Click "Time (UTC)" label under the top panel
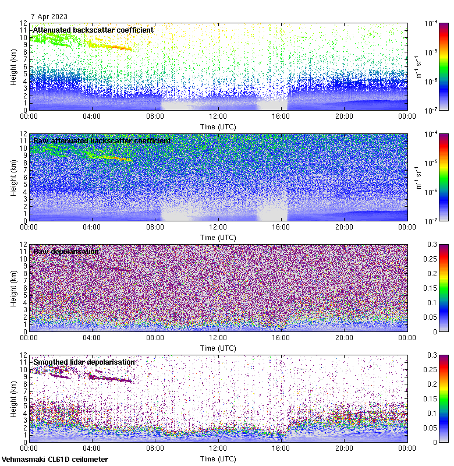 [x=218, y=126]
